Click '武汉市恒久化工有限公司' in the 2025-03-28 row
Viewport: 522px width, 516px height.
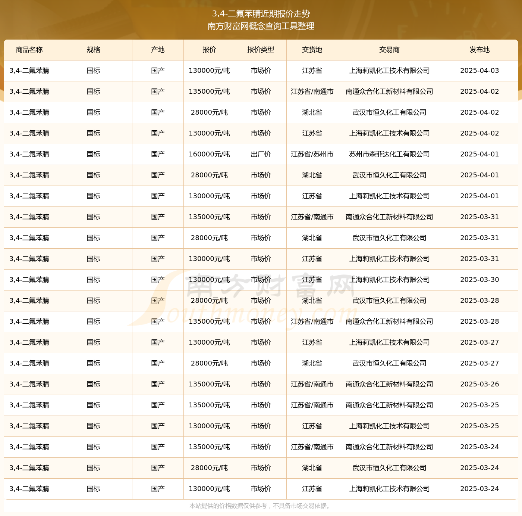click(389, 301)
